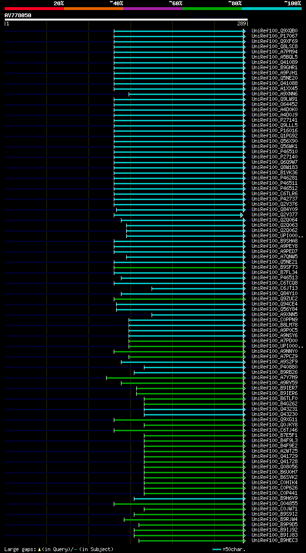Click the orange ~40% identity legend segment
The height and width of the screenshot is (553, 306).
94,8
